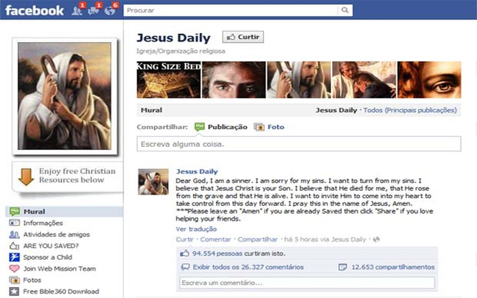Open the Mural sidebar item
477x298 pixels.
click(64, 211)
